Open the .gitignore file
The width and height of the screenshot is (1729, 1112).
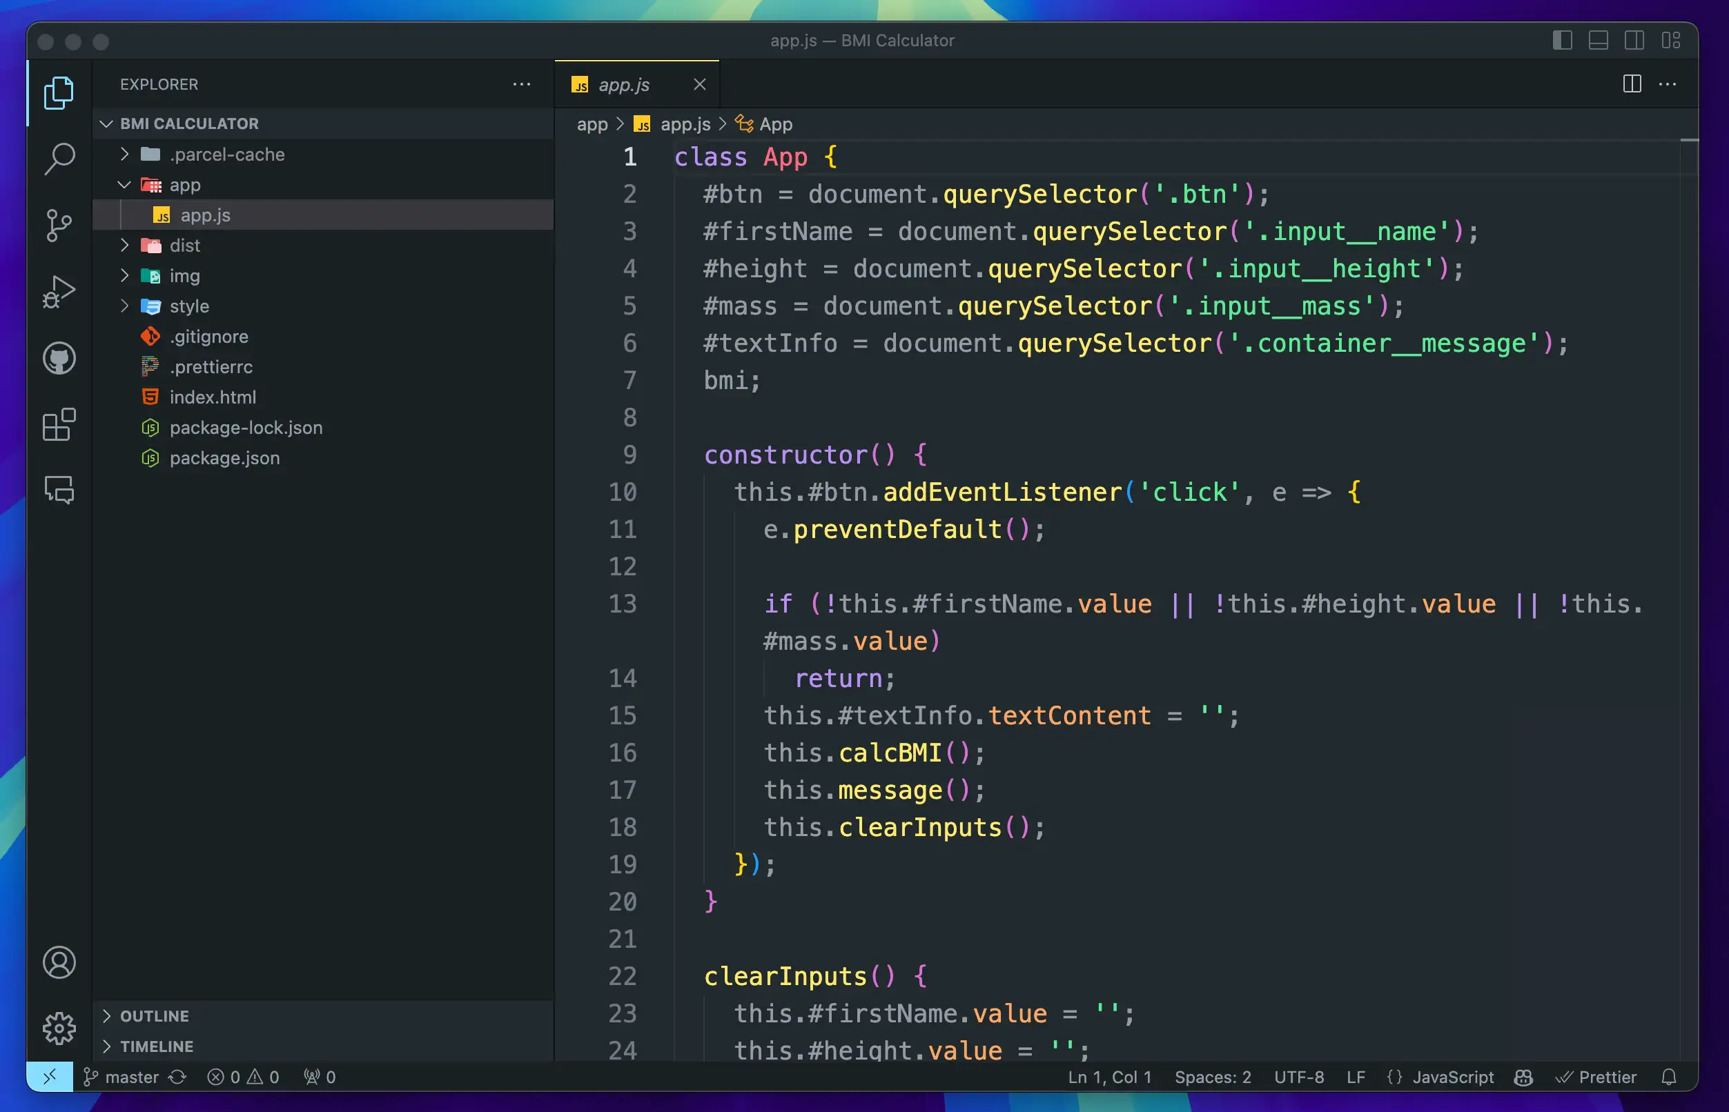coord(323,336)
